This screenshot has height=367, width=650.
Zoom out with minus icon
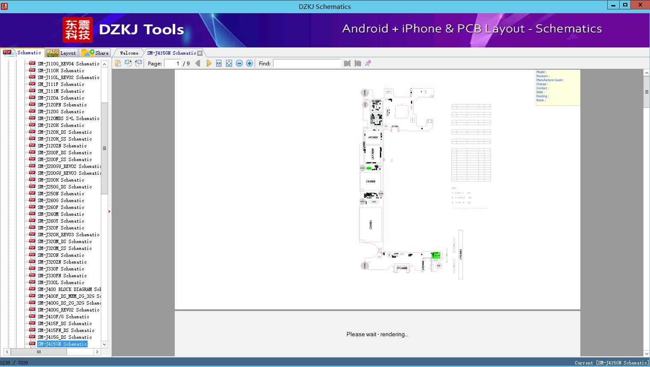coord(239,63)
